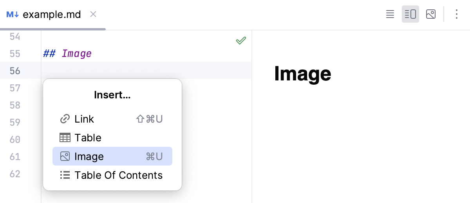Image resolution: width=470 pixels, height=203 pixels.
Task: Insert a Table Of Contents
Action: (x=118, y=175)
